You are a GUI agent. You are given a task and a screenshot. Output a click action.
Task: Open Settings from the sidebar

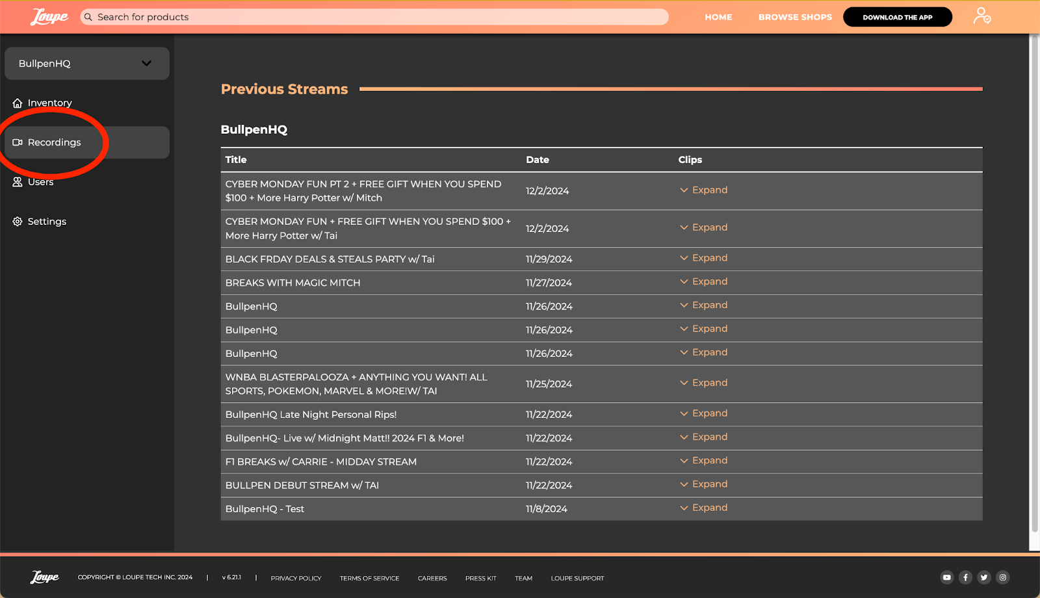pyautogui.click(x=47, y=222)
